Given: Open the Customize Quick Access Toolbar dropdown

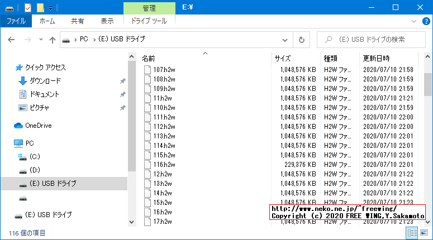Looking at the screenshot, I should point(50,8).
